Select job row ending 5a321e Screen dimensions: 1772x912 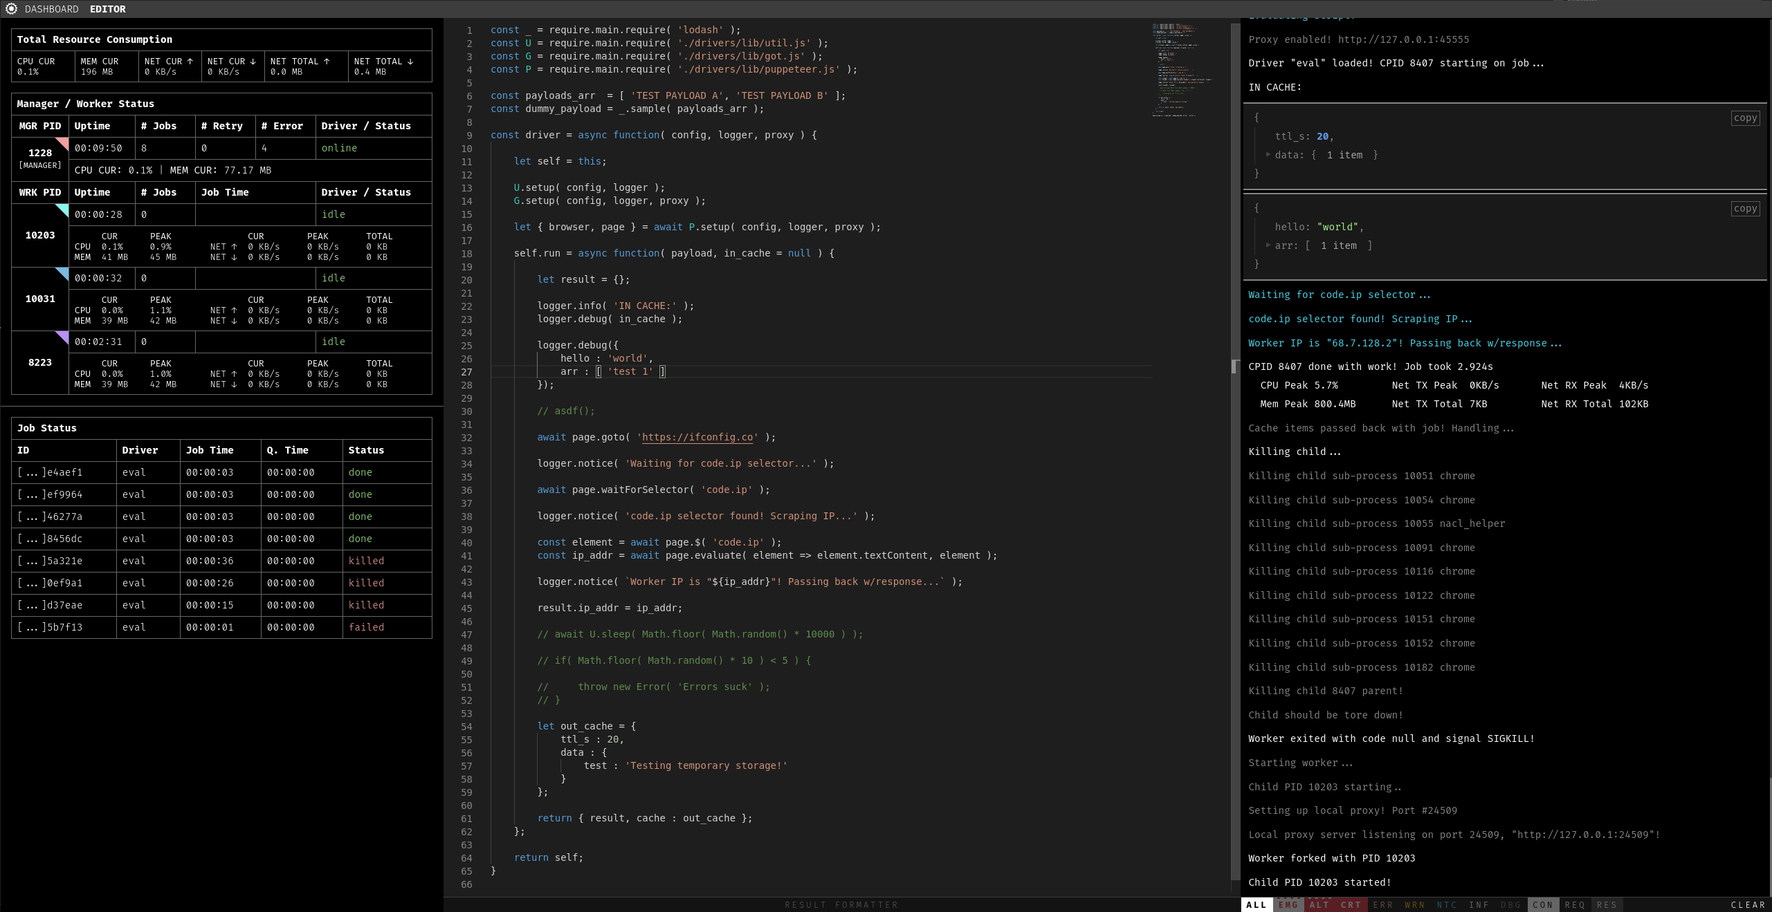(221, 561)
